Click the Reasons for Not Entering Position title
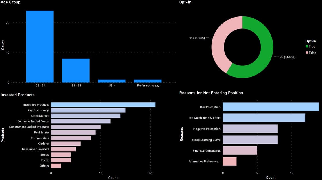Viewport: 322px width, 180px height. [x=211, y=93]
